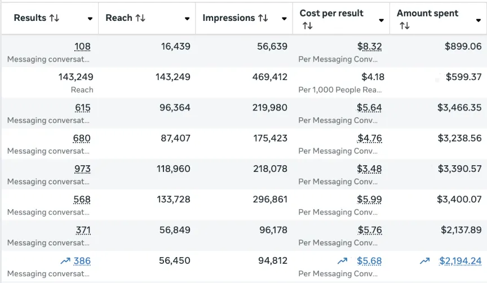Viewport: 487px width, 283px height.
Task: Open Reach column dropdown menu
Action: [x=187, y=19]
